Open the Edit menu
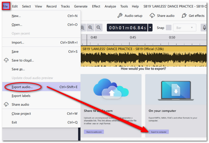 tap(15, 6)
